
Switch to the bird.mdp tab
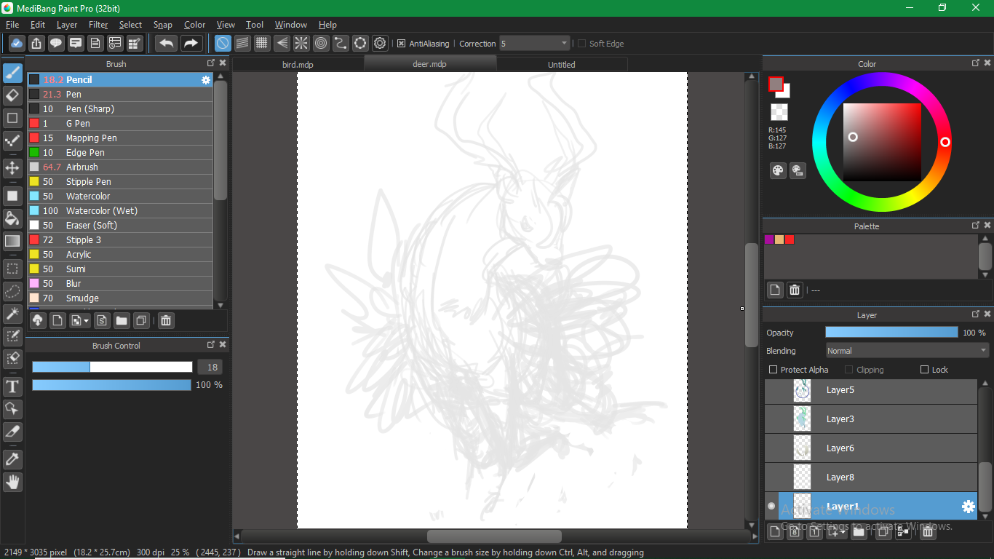tap(298, 65)
